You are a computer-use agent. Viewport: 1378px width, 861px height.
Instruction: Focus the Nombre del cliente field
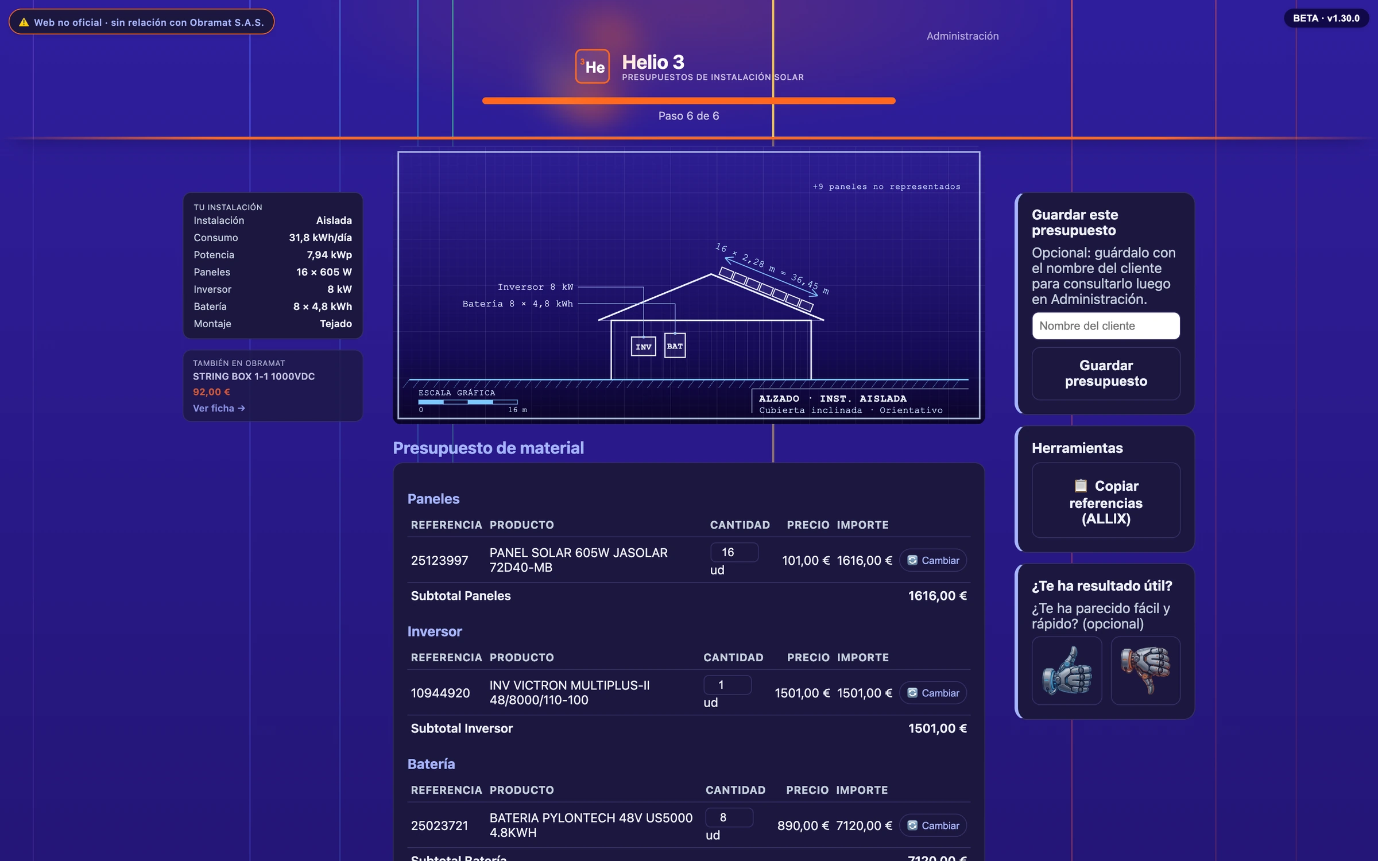pyautogui.click(x=1106, y=326)
